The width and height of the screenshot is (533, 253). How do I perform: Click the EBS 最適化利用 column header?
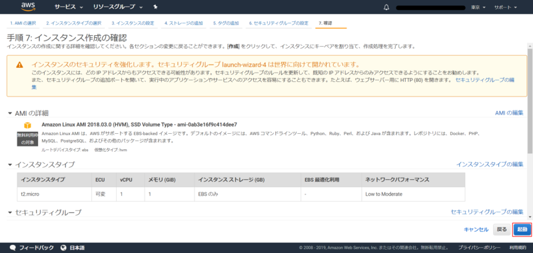[331, 180]
